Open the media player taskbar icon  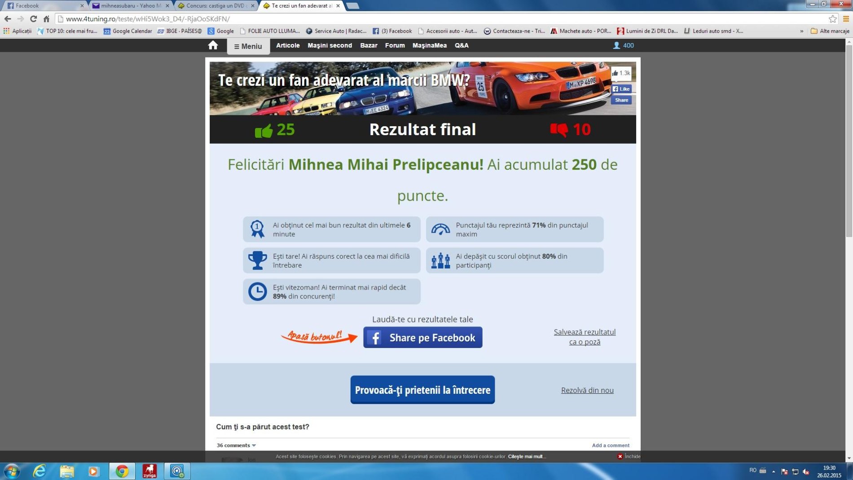pyautogui.click(x=93, y=471)
